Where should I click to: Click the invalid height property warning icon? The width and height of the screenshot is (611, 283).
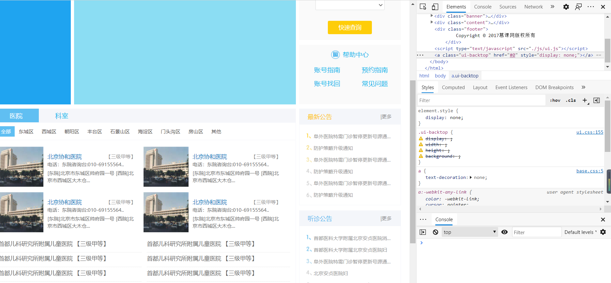click(421, 150)
